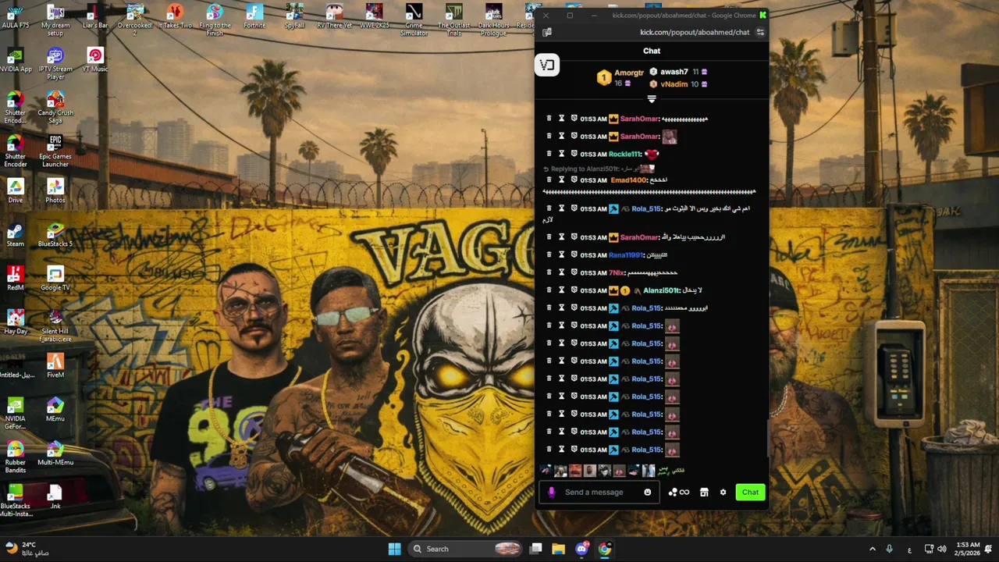Click the taskbar microphone tray icon

(x=890, y=549)
